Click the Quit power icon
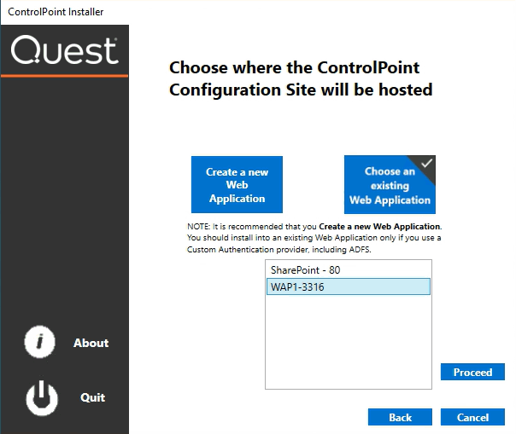The image size is (516, 434). click(39, 397)
